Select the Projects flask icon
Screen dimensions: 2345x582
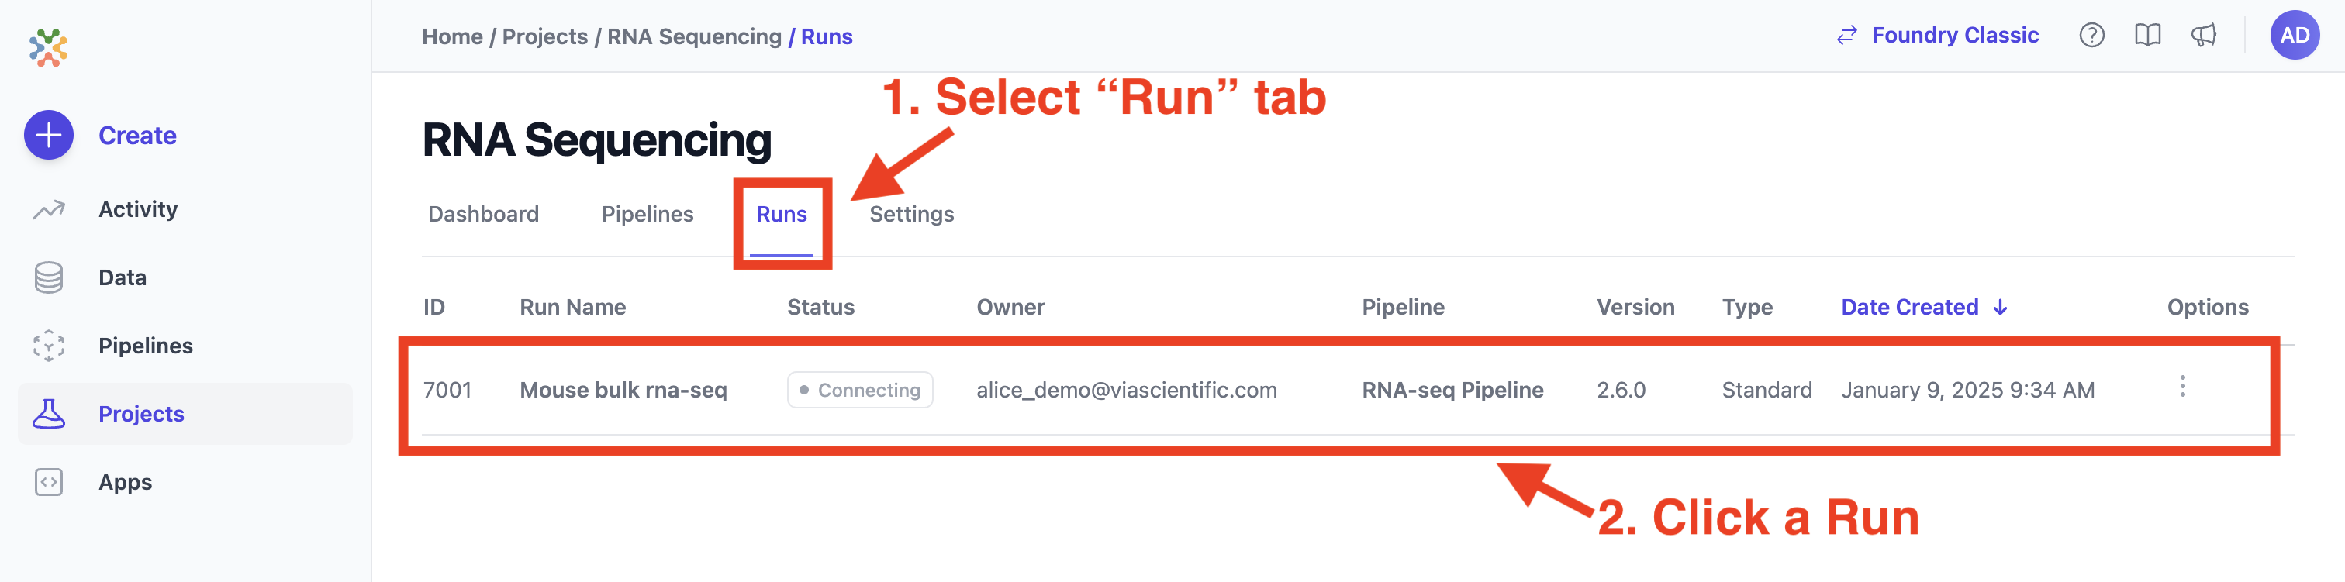pos(48,414)
